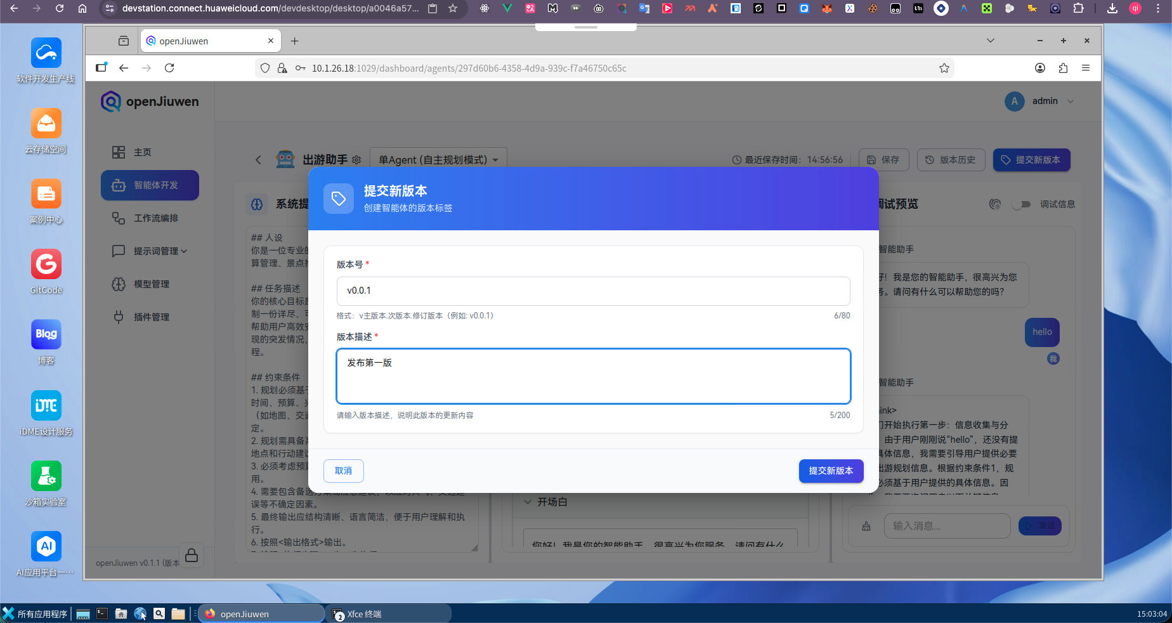Submit with the 提交新版本 dialog button
The height and width of the screenshot is (623, 1172).
(x=831, y=471)
